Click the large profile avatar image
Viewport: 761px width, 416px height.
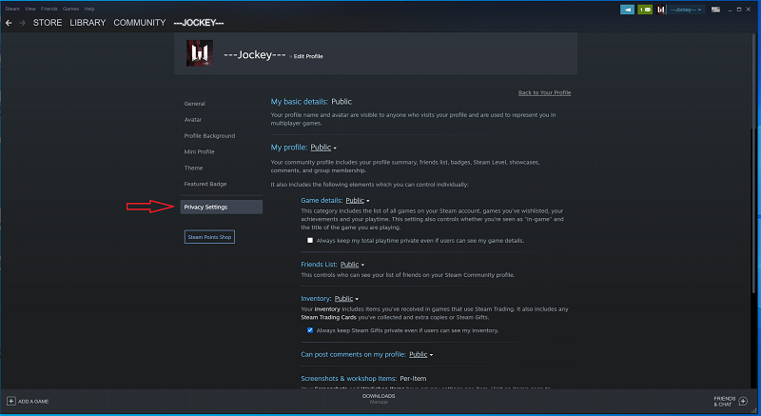click(200, 53)
